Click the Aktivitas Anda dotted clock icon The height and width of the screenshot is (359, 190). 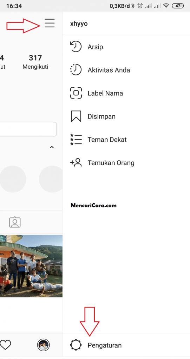coord(76,70)
